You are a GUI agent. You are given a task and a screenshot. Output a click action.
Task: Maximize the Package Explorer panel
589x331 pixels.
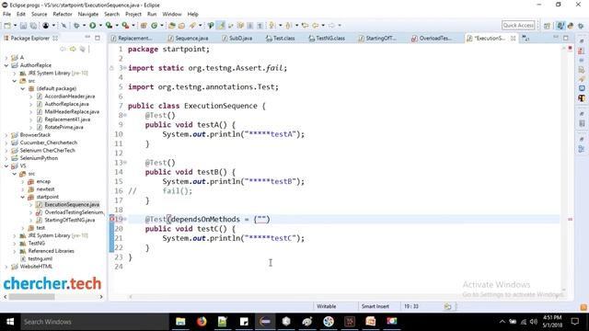98,38
